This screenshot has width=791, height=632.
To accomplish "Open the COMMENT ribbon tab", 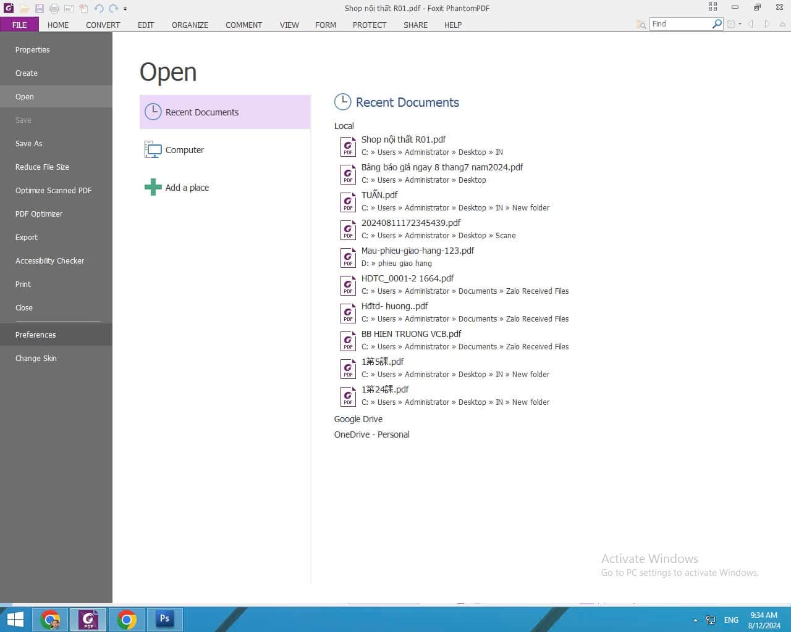I will pos(243,25).
